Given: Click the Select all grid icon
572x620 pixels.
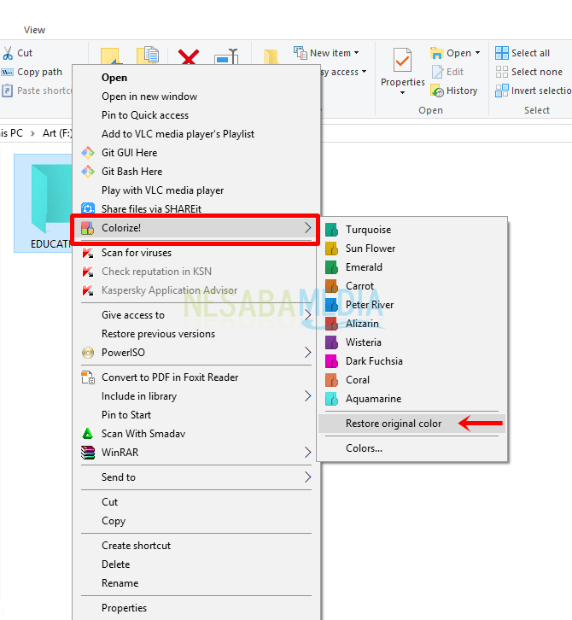Looking at the screenshot, I should click(502, 53).
